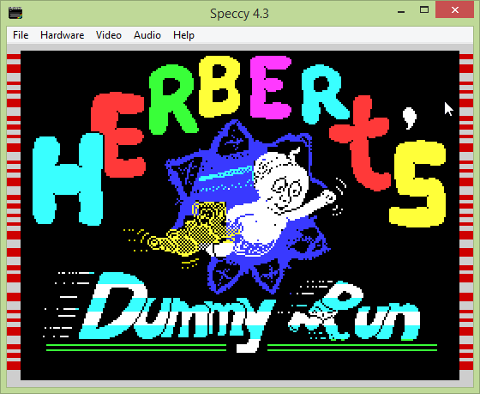This screenshot has height=394, width=480.
Task: Open the Audio menu
Action: click(147, 35)
